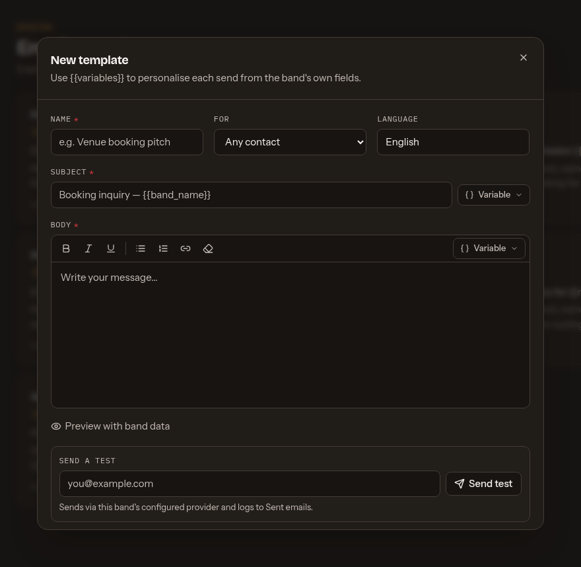The image size is (581, 567).
Task: Click the SUBJECT field label
Action: [x=68, y=172]
